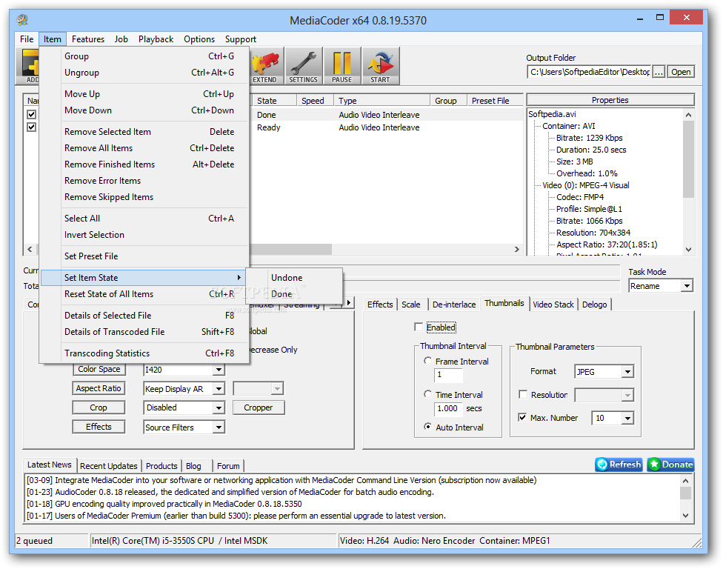Click the Aspect Ratio button
Viewport: 723px width, 569px height.
pyautogui.click(x=99, y=388)
